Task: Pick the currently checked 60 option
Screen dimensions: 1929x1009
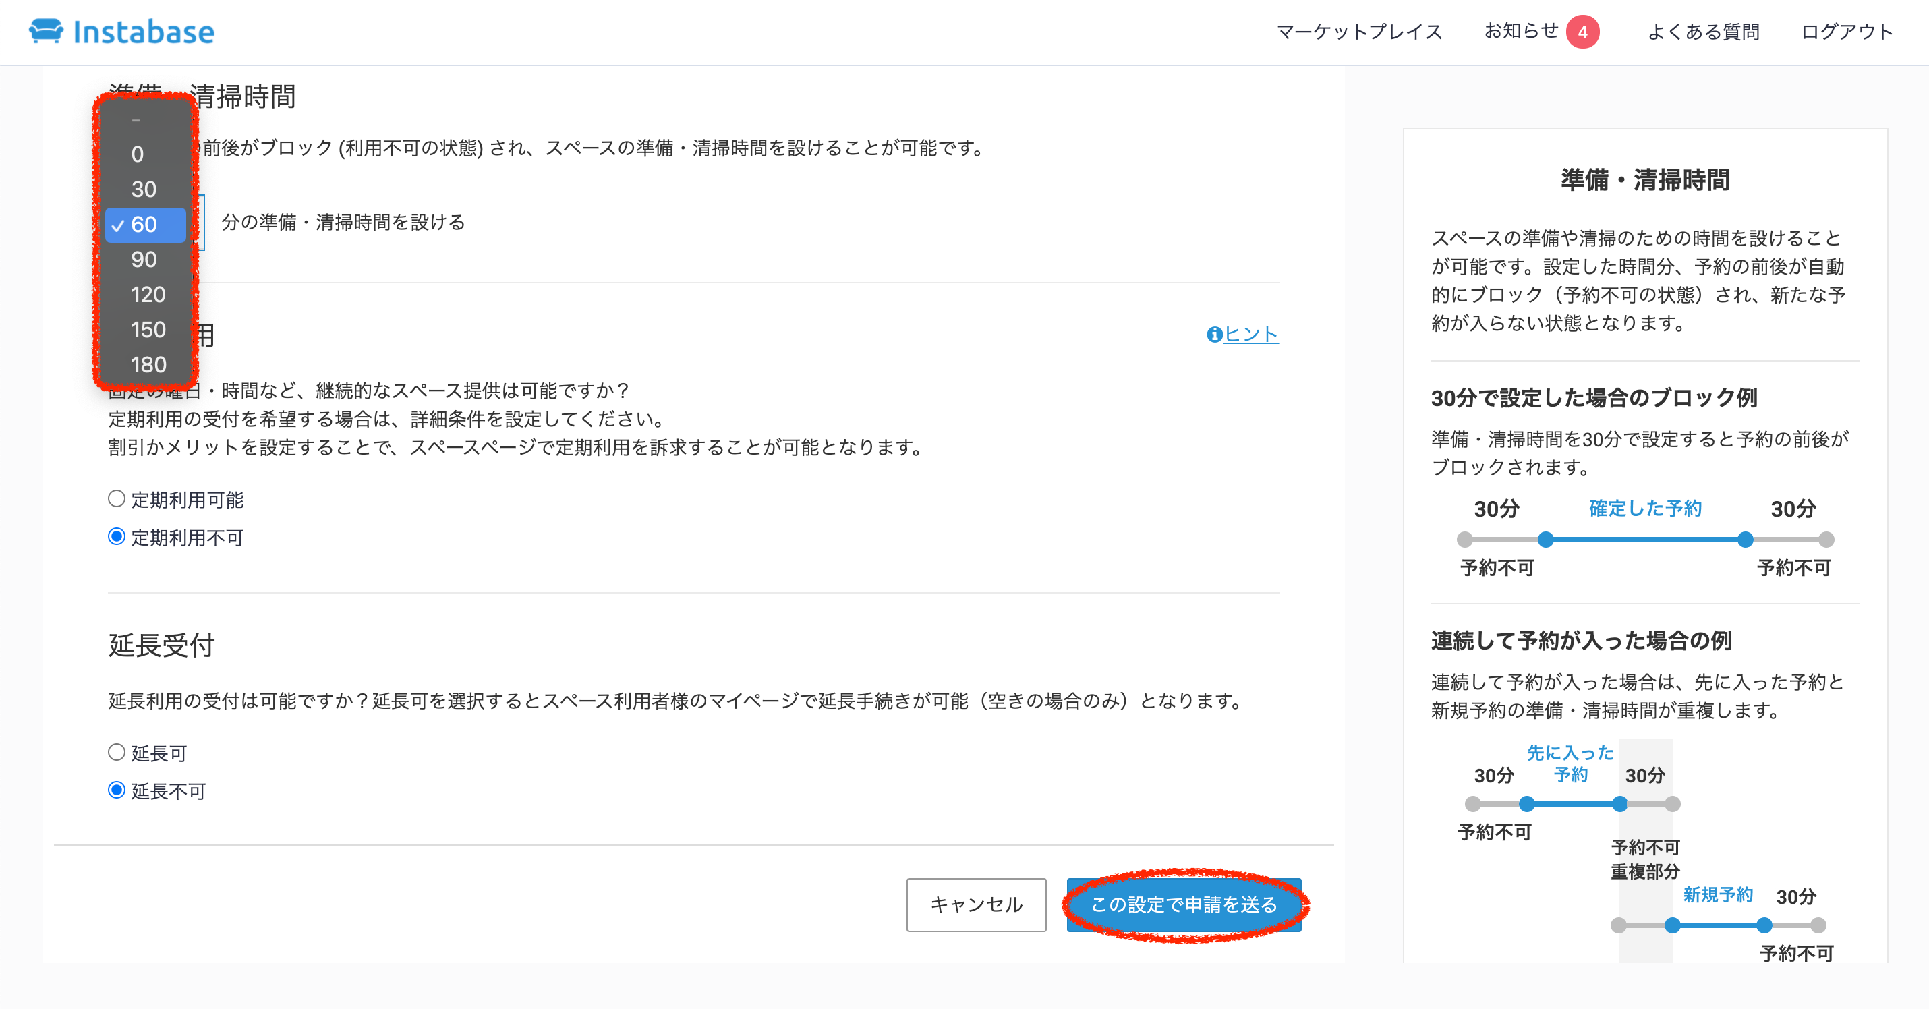Action: (x=144, y=225)
